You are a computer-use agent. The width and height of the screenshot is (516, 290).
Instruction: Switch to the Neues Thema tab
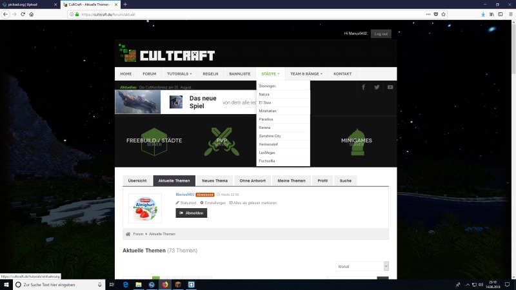pyautogui.click(x=213, y=180)
